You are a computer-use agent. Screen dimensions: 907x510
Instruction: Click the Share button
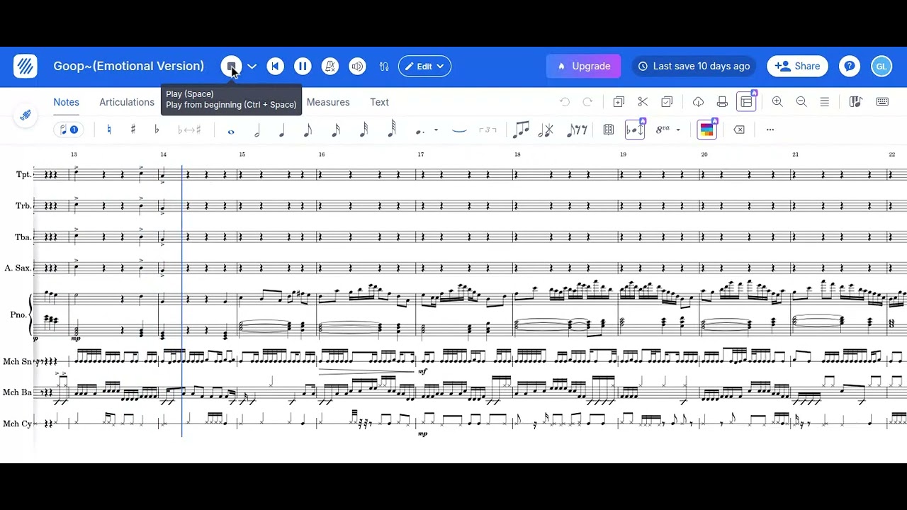click(x=798, y=67)
